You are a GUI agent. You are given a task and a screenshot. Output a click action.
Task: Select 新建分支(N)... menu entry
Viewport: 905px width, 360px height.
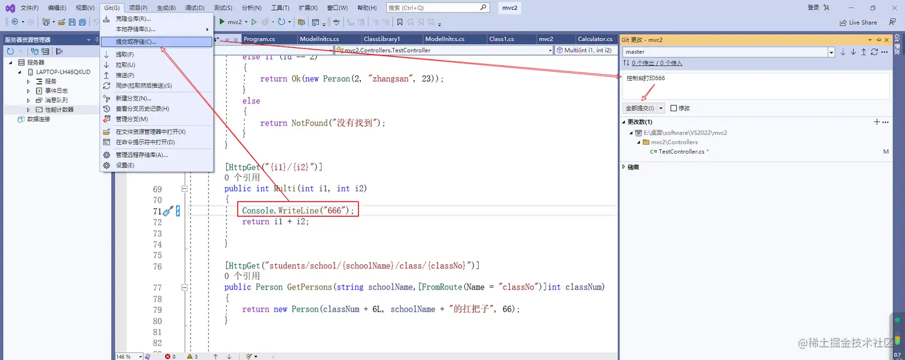pyautogui.click(x=156, y=98)
